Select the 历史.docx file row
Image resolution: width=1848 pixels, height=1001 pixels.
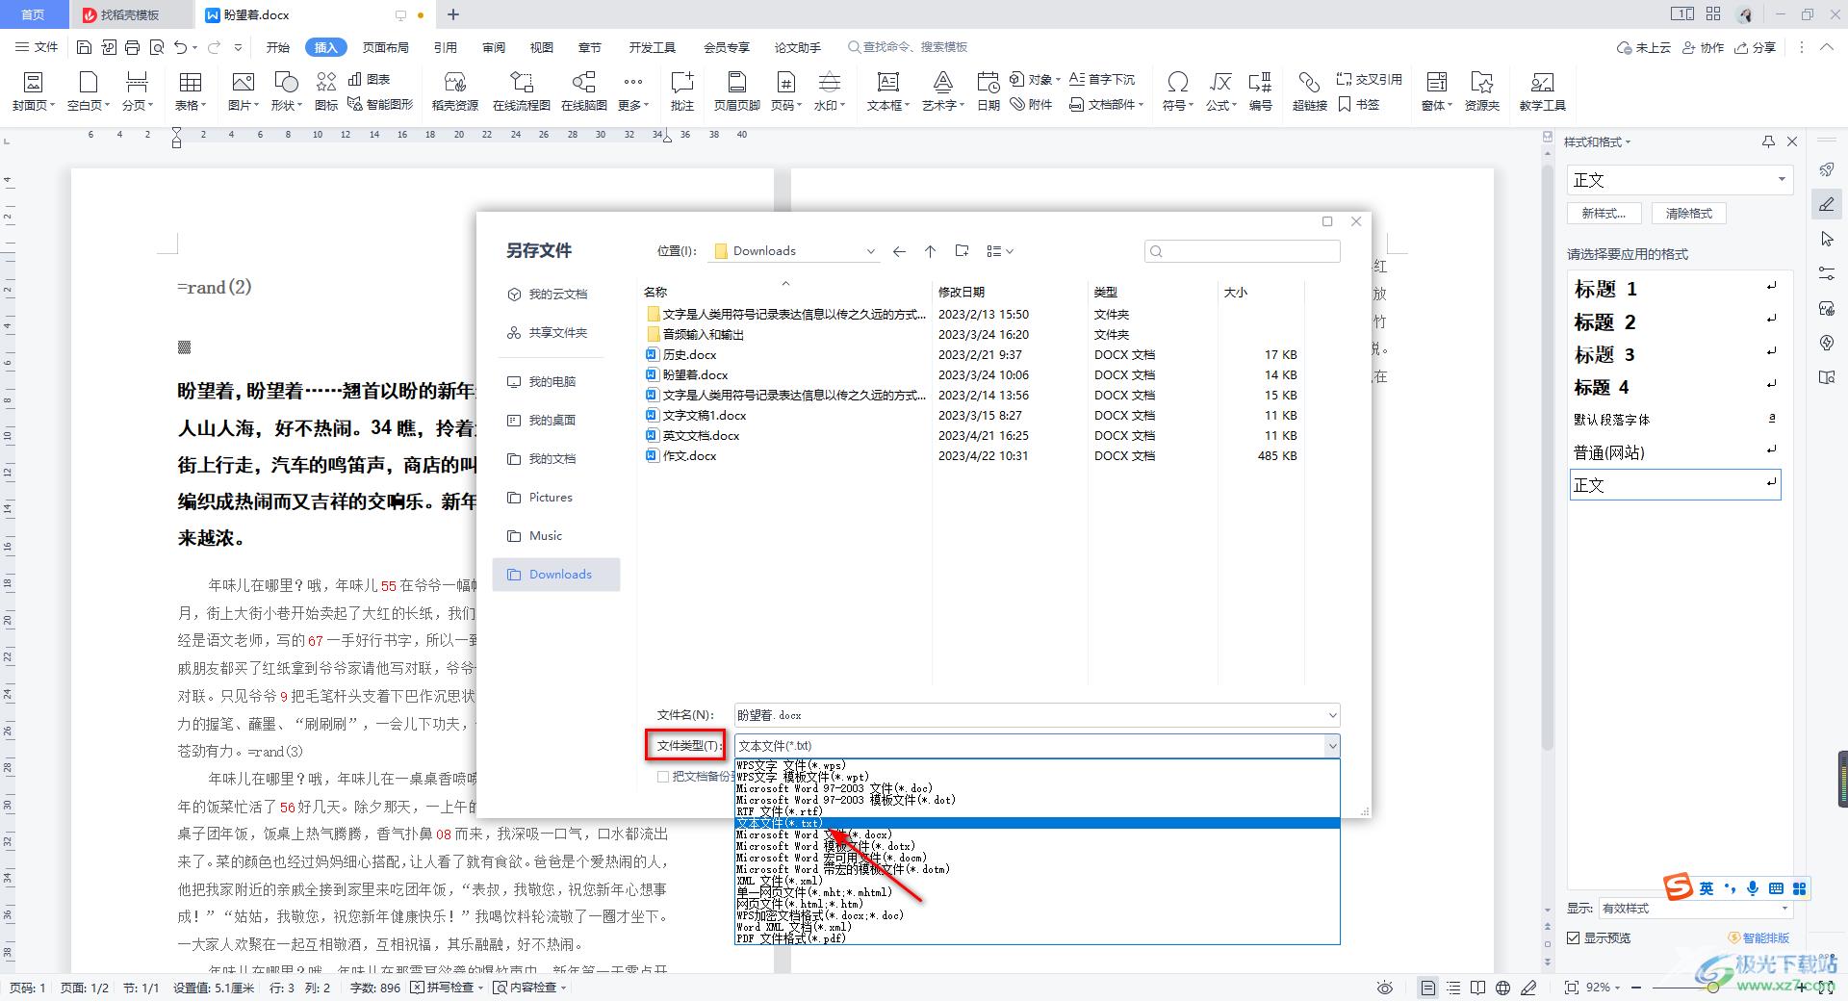[972, 355]
